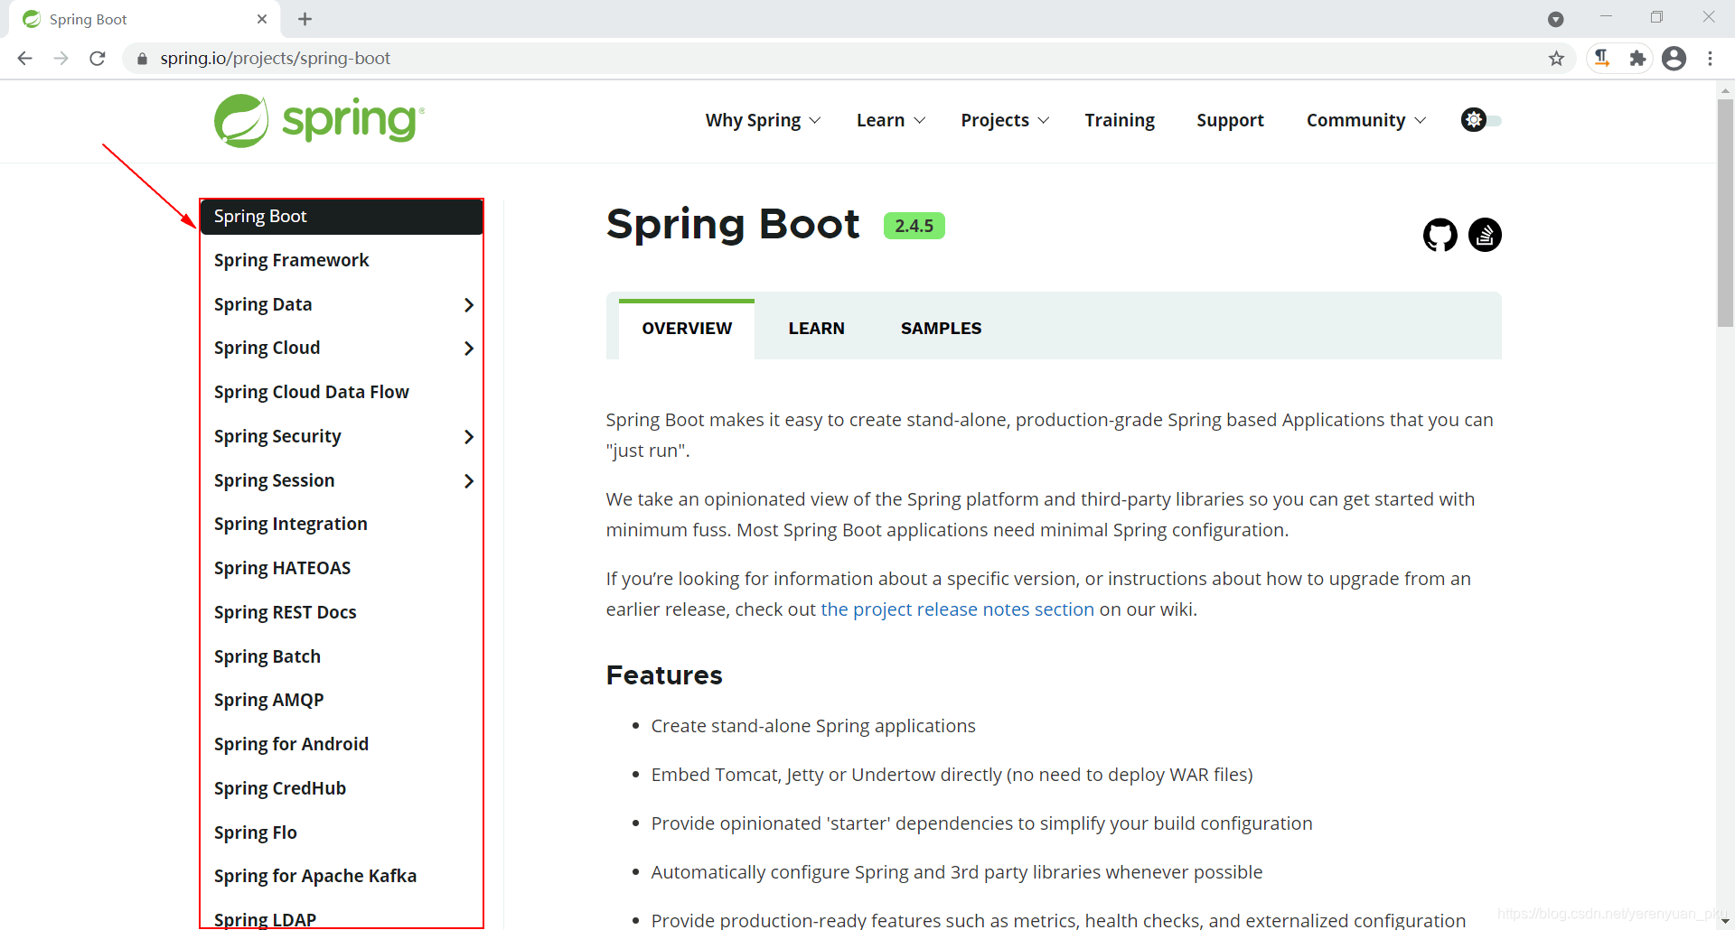
Task: Open the Training nav item
Action: [x=1120, y=120]
